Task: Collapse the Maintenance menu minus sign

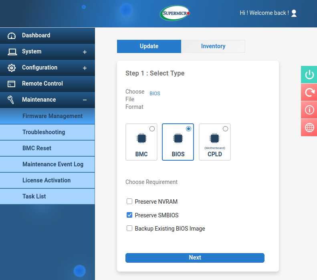Action: pos(85,100)
